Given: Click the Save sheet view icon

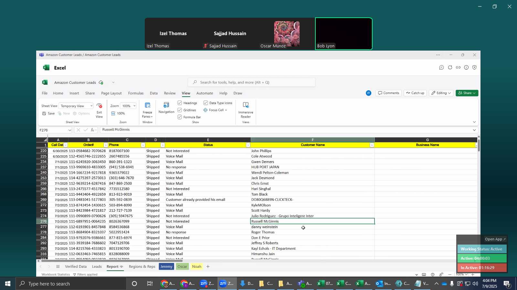Looking at the screenshot, I should [44, 113].
